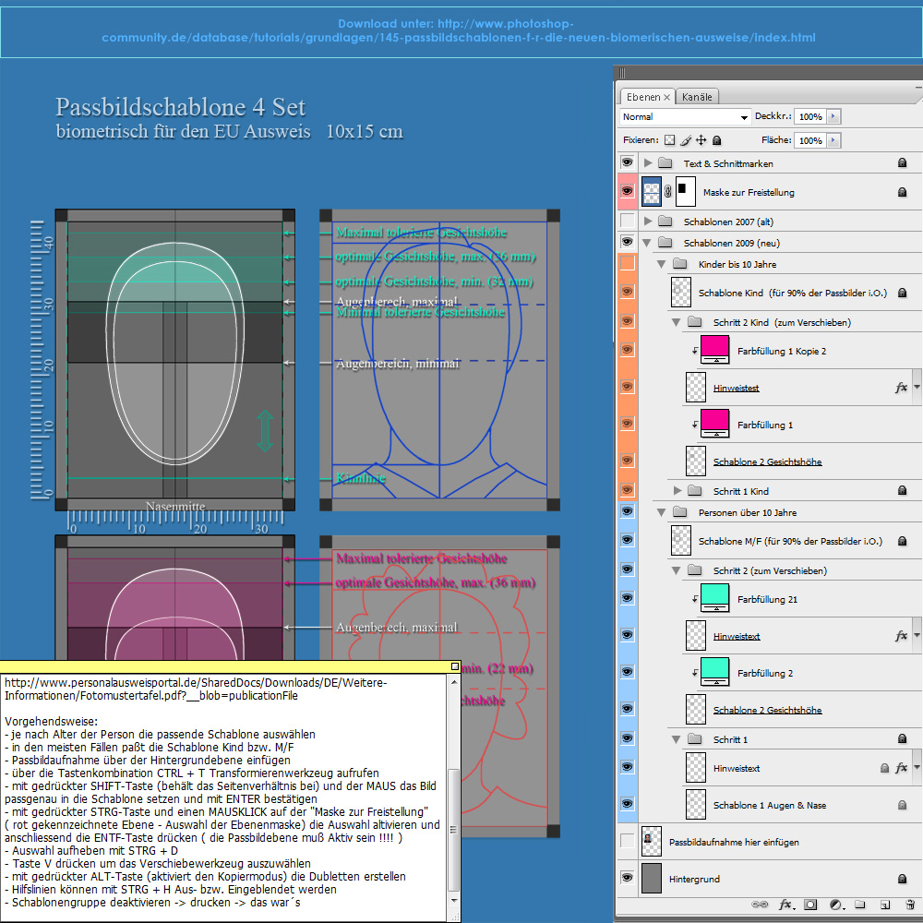Collapse the Kinder bis 10 Jahre group
Screen dimensions: 923x923
(662, 264)
